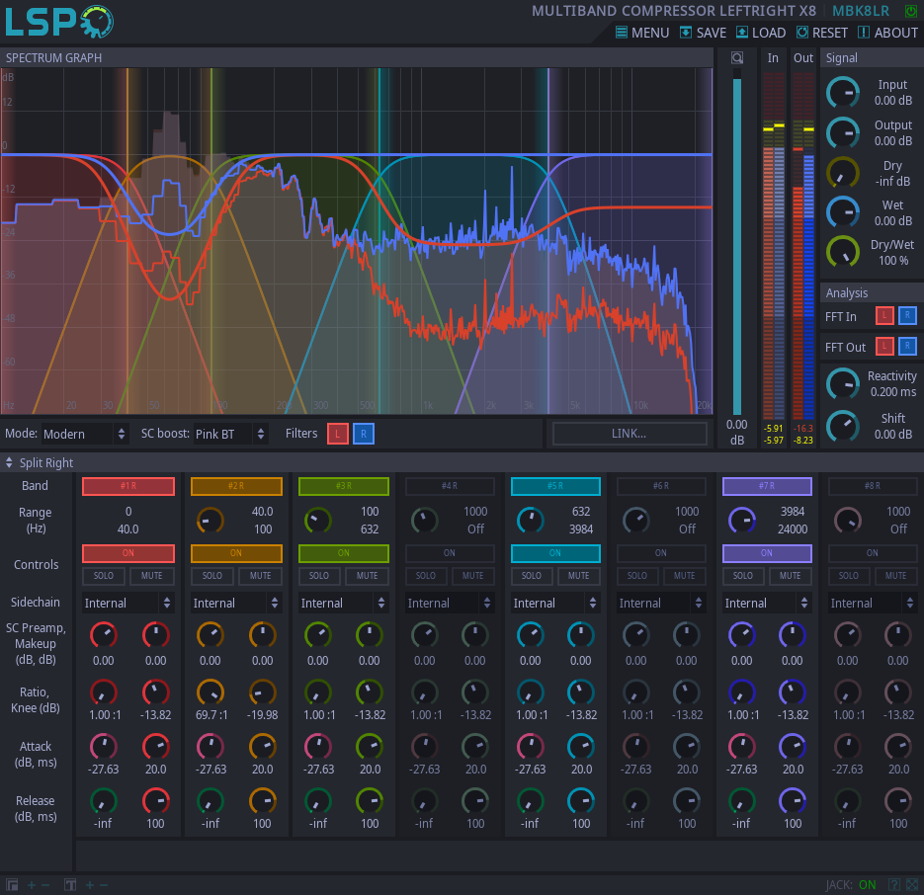Open band #7 R Sidechain Internal dropdown
924x895 pixels.
(767, 603)
